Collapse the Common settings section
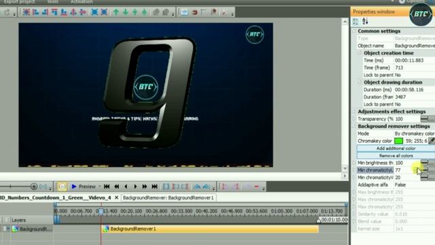Screen dimensions: 435x245 click(354, 31)
